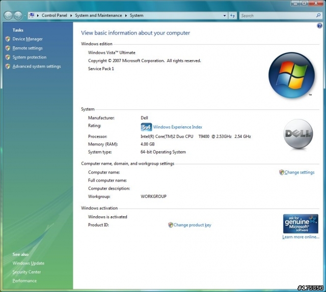Open Security Center under See also
Screen dimensions: 326x292
pyautogui.click(x=26, y=272)
